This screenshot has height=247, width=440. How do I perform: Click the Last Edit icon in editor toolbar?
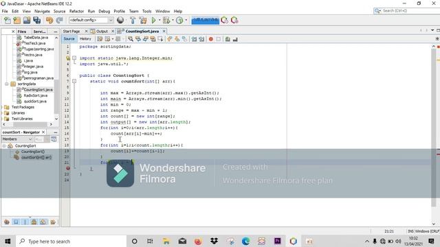pos(100,39)
